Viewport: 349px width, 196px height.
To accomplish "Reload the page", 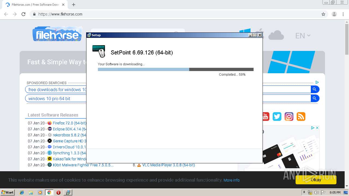I will [23, 14].
